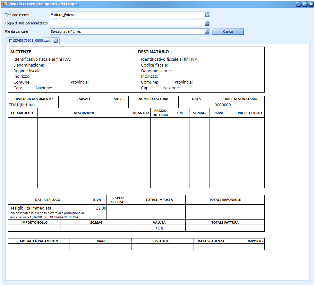This screenshot has width=315, height=286.
Task: Click the '22,00' IVA value
Action: pyautogui.click(x=101, y=208)
